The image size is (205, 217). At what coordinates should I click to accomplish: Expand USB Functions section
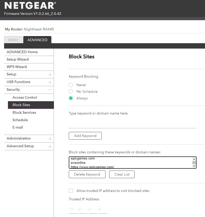point(50,82)
